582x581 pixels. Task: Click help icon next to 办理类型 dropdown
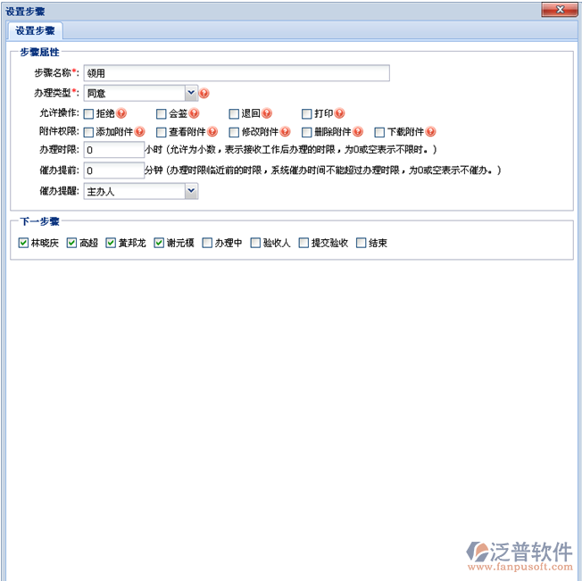click(204, 93)
